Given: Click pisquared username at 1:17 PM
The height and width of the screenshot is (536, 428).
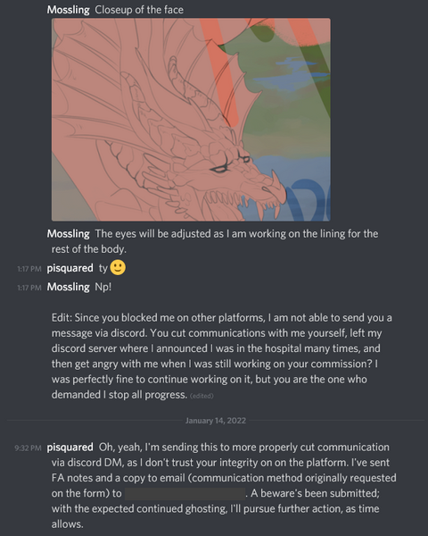Looking at the screenshot, I should click(70, 268).
